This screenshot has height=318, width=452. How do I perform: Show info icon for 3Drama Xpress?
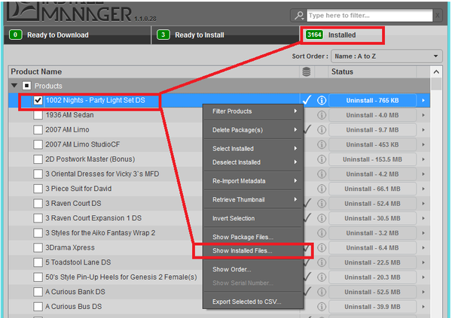click(x=322, y=247)
